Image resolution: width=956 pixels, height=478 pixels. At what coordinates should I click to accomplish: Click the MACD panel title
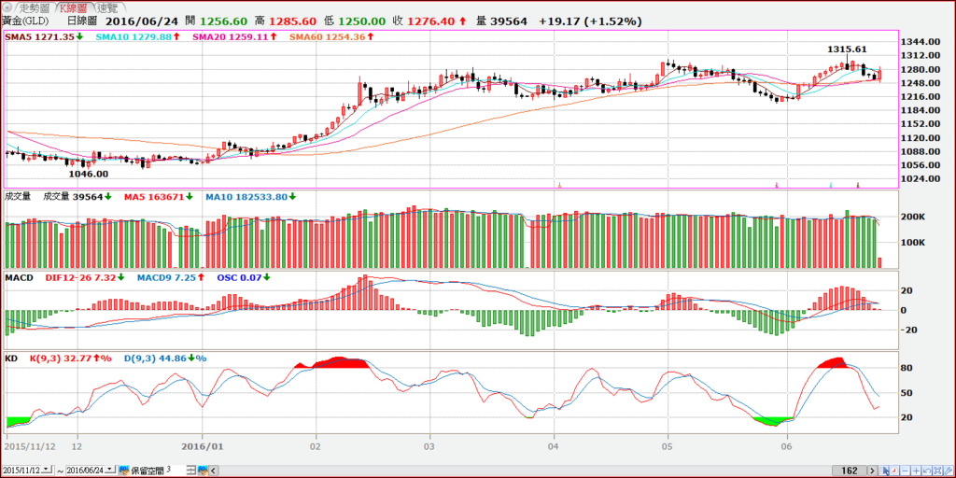tap(19, 277)
